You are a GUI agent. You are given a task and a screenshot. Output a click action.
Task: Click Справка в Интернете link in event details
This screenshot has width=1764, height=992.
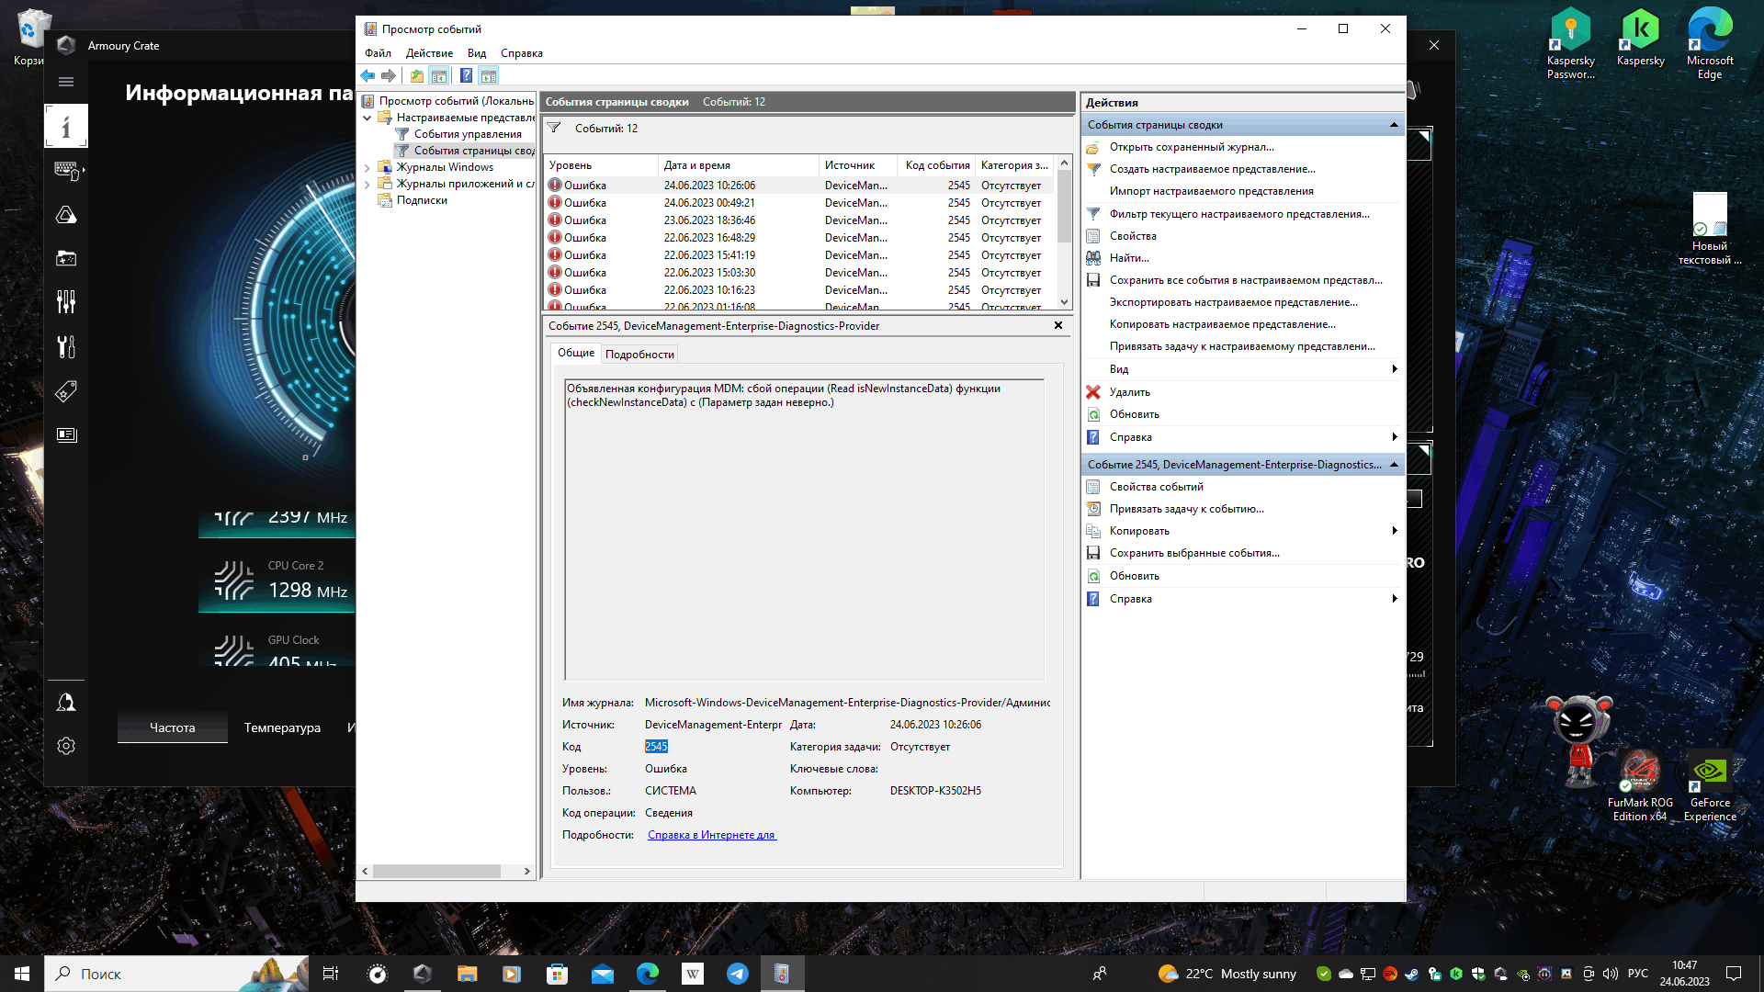pos(710,835)
